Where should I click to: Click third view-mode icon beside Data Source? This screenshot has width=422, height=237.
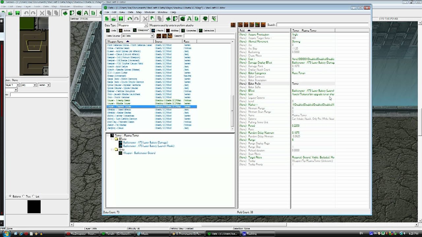(x=170, y=36)
